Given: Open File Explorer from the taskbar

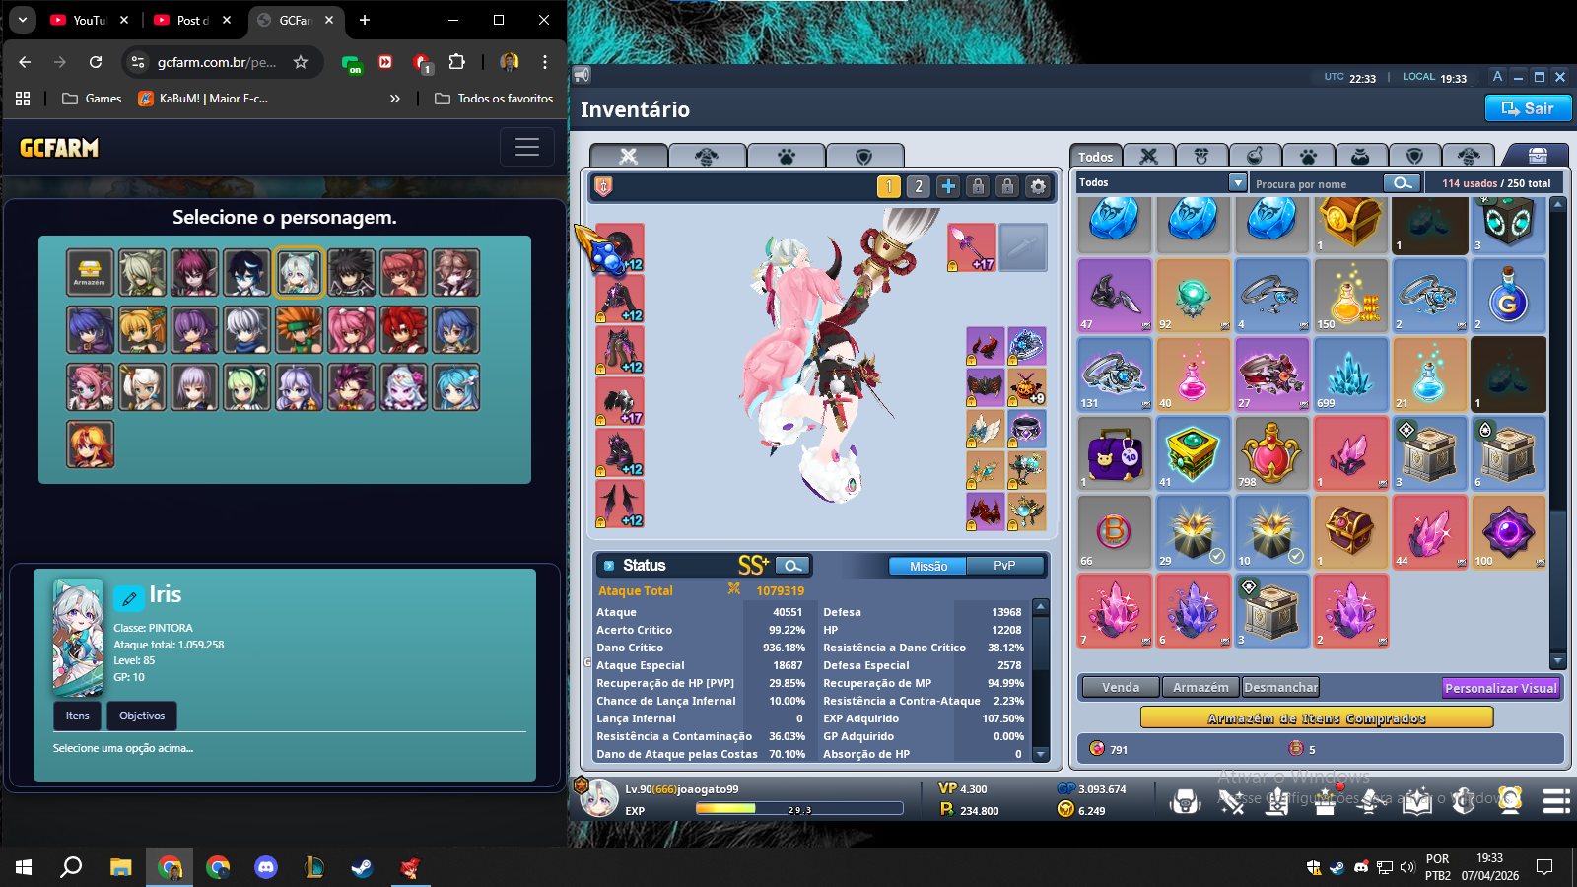Looking at the screenshot, I should [120, 867].
